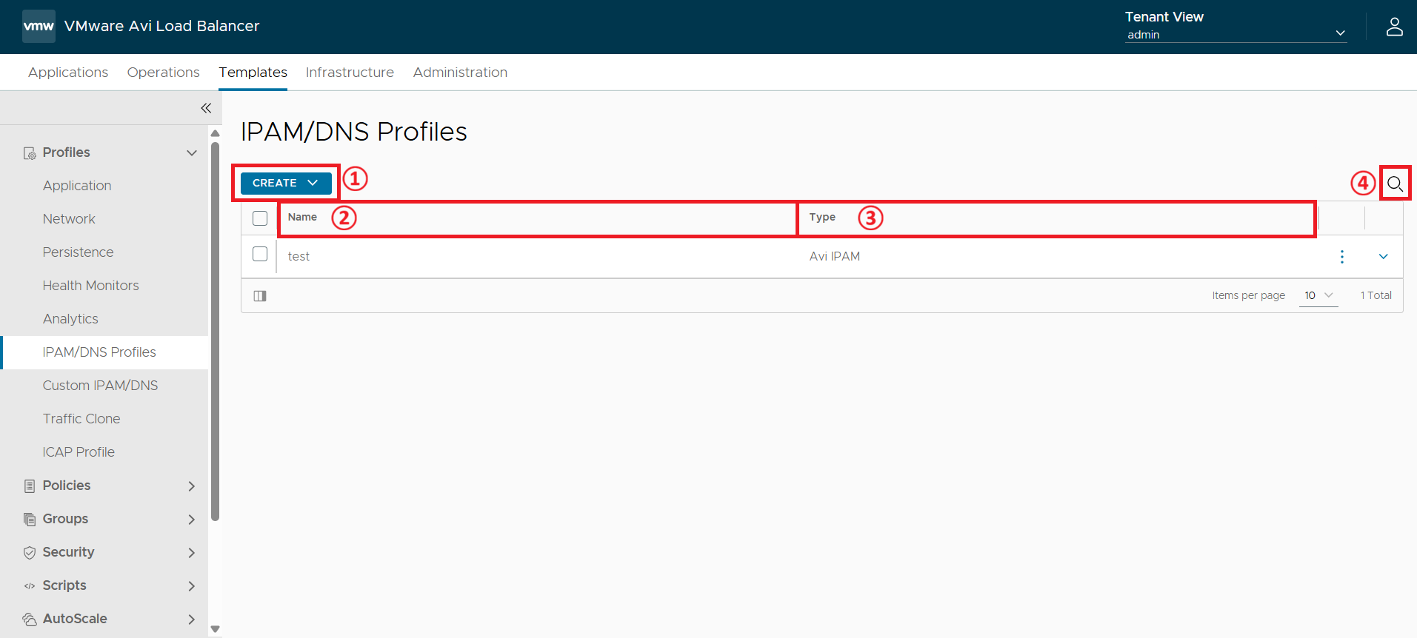Screen dimensions: 1417x638
Task: Open Traffic Clone in sidebar
Action: 81,419
